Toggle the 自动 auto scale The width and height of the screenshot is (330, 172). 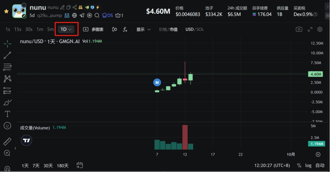click(320, 165)
